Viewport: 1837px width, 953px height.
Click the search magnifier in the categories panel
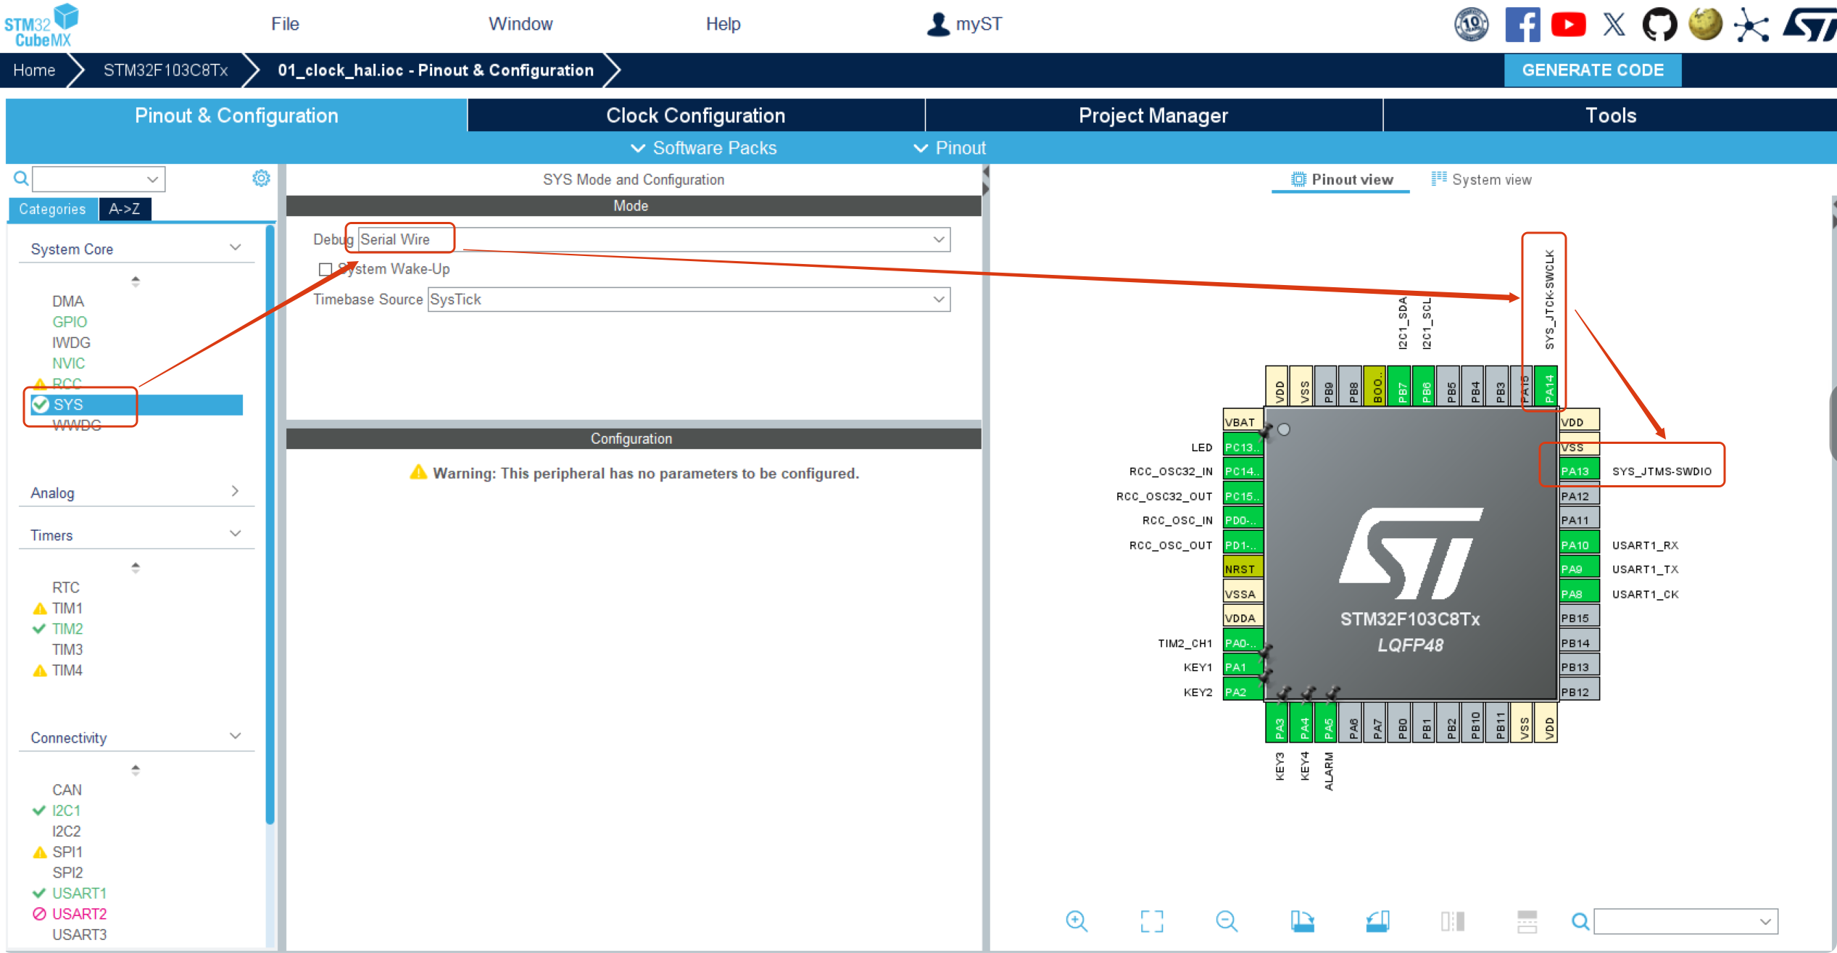tap(21, 178)
